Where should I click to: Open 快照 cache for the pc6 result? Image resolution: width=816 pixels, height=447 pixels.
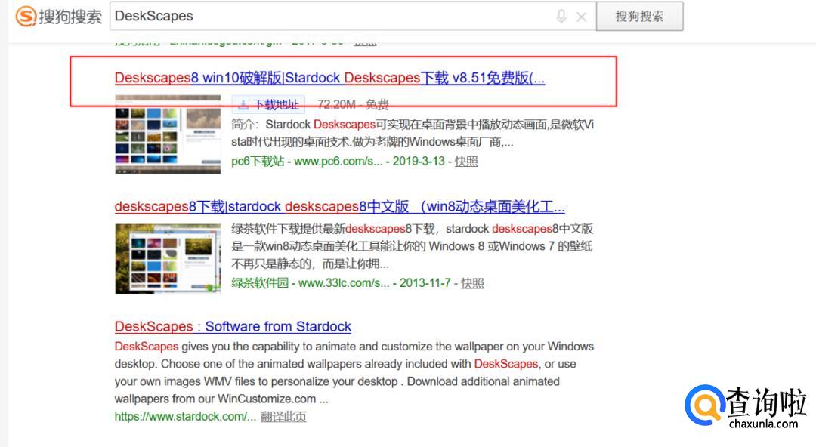466,161
